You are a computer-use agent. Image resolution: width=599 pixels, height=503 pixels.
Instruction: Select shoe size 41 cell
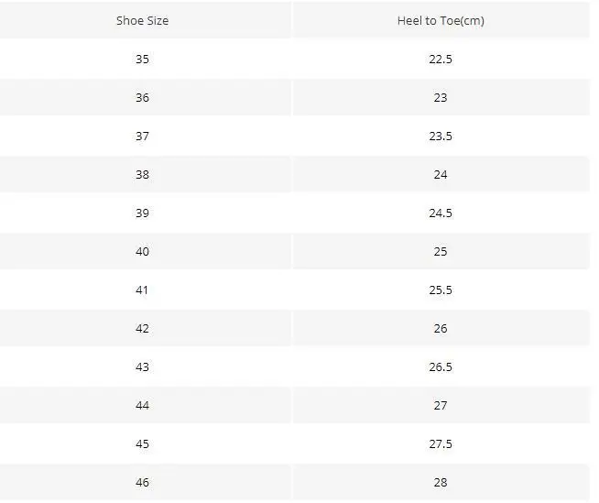pyautogui.click(x=142, y=290)
